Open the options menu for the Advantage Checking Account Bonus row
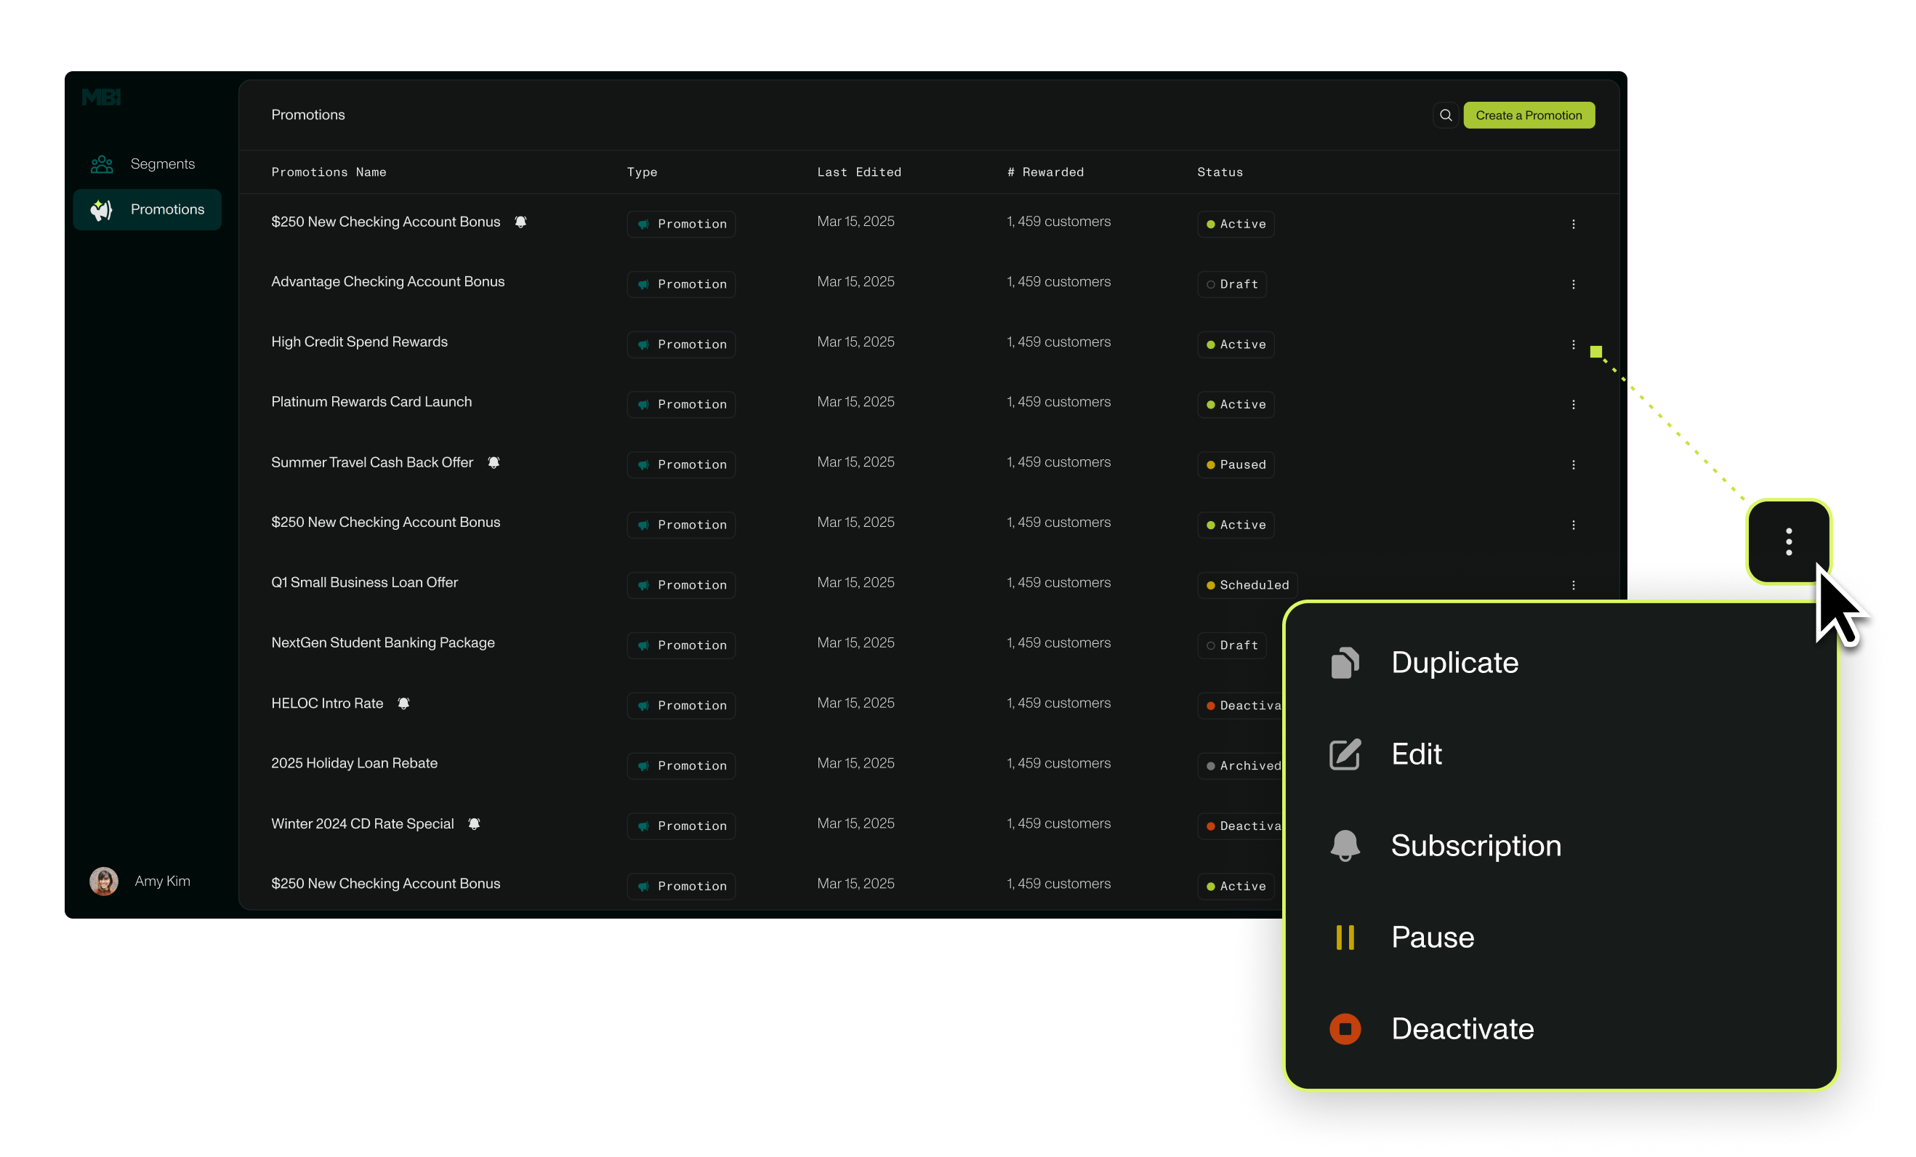 1573,285
